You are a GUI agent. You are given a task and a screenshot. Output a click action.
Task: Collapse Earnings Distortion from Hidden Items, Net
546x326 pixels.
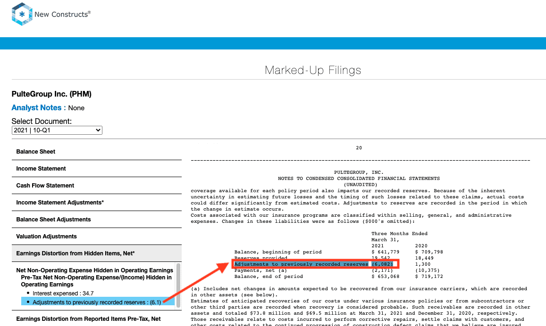pyautogui.click(x=97, y=253)
